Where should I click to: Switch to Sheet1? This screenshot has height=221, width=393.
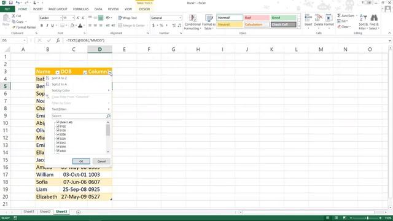tap(29, 212)
